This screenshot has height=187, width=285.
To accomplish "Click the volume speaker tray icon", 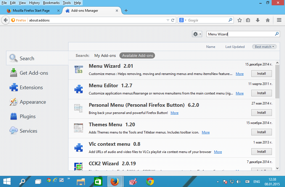I will click(239, 181).
